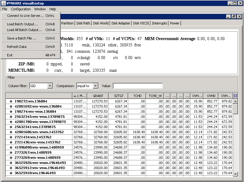Click bullet icon of row 25632345:vm-vmx.13789875
Screen dimensions: 244x182
tap(11, 117)
